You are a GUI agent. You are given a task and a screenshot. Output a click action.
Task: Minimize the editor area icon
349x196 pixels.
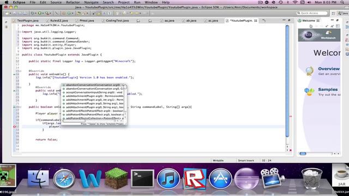click(x=284, y=20)
